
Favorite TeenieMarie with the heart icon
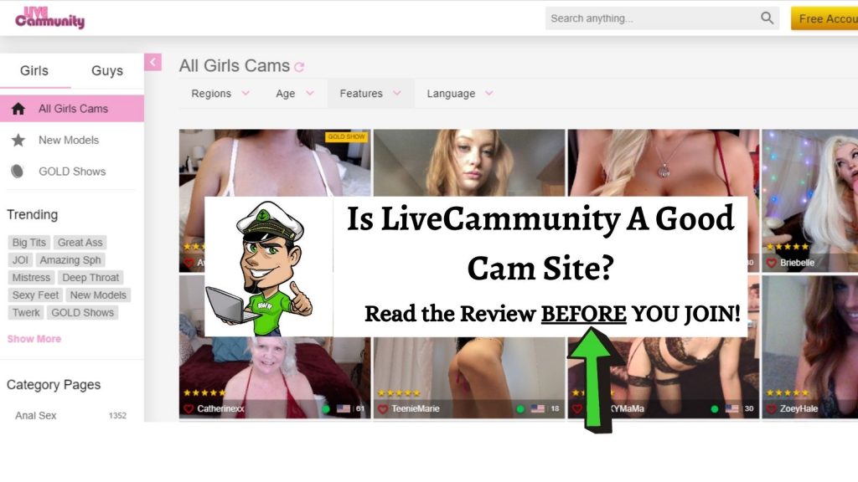383,408
